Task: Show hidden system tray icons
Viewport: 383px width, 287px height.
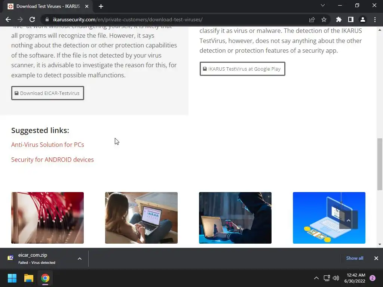Action: pyautogui.click(x=316, y=278)
